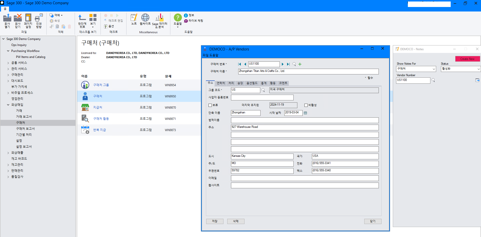The image size is (481, 237).
Task: Open the 그룹 코드 finder magnifier
Action: [263, 90]
